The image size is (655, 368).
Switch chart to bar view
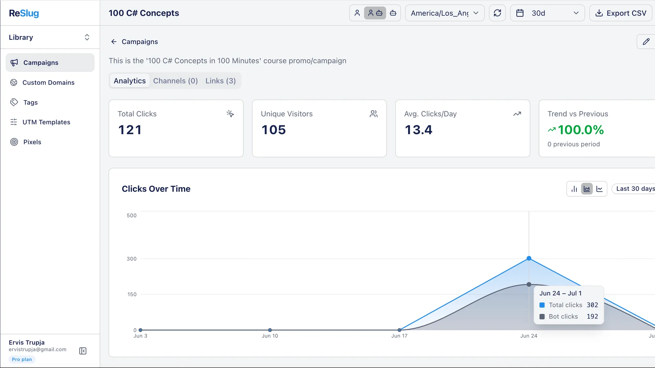click(x=574, y=189)
